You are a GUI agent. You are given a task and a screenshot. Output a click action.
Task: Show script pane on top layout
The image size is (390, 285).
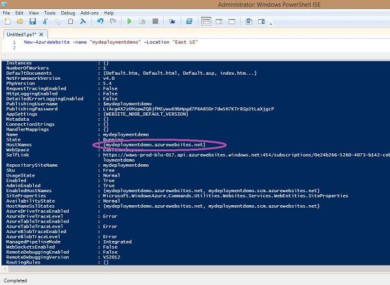206,21
